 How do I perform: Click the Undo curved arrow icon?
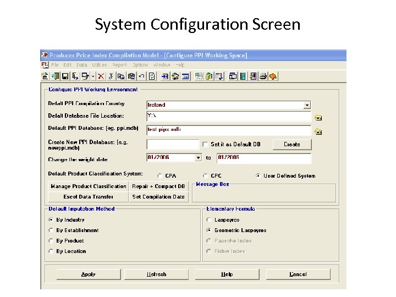click(x=141, y=76)
